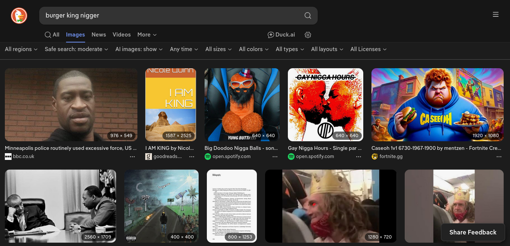Viewport: 510px width, 246px height.
Task: Expand the All Licenses filter
Action: (368, 49)
